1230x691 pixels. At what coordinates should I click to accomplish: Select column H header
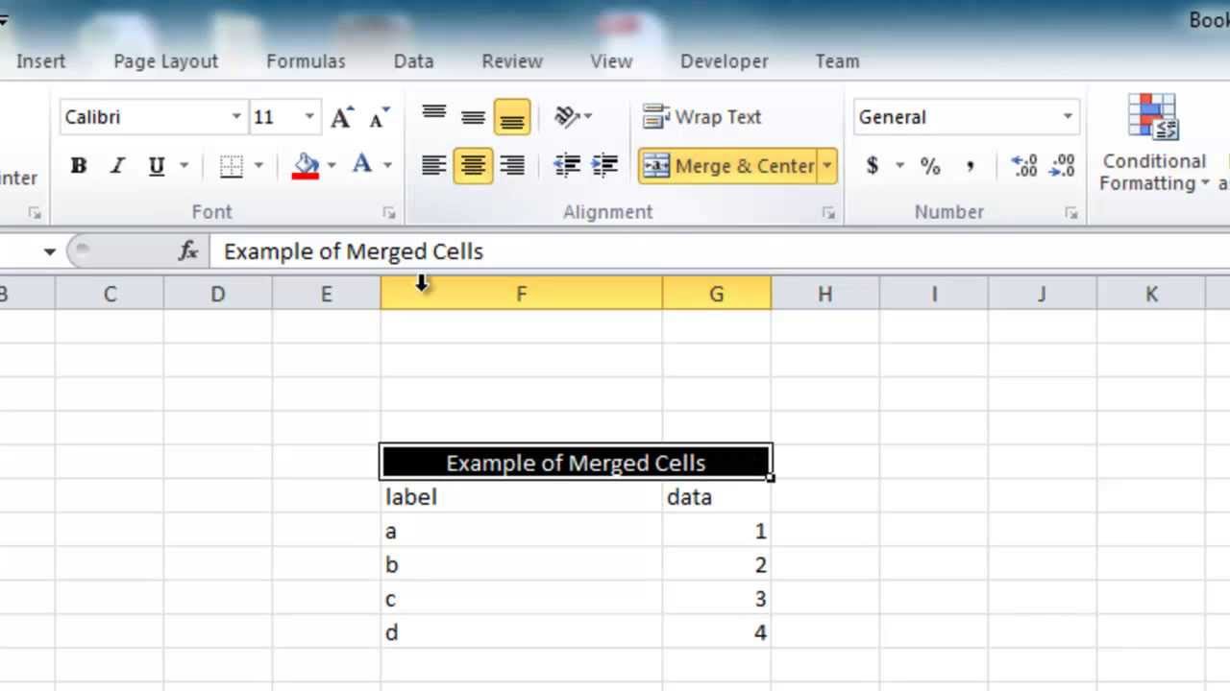tap(825, 294)
